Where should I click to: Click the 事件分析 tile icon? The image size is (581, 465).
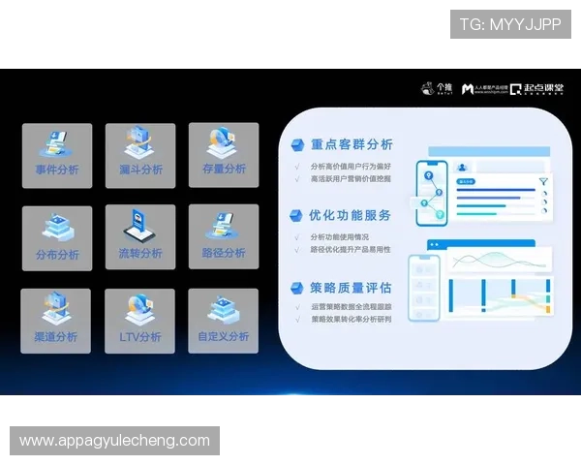57,145
